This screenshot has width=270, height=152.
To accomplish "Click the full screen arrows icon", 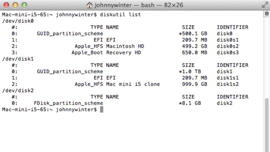I will (x=265, y=5).
